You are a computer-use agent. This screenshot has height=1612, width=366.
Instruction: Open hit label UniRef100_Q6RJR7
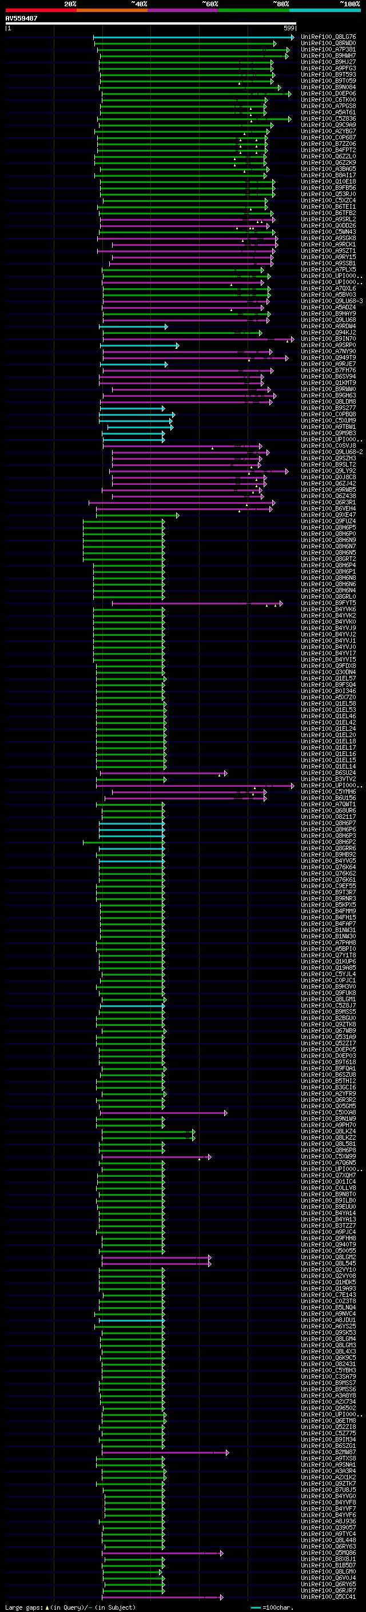[328, 1590]
